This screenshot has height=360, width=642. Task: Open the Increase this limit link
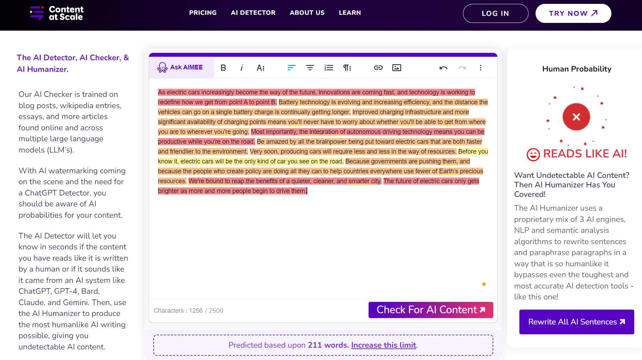click(x=384, y=345)
